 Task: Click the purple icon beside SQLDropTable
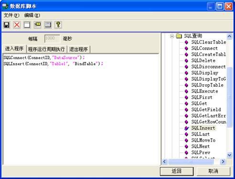coord(186,85)
